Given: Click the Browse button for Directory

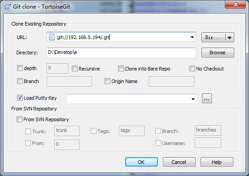Looking at the screenshot, I should click(218, 53).
